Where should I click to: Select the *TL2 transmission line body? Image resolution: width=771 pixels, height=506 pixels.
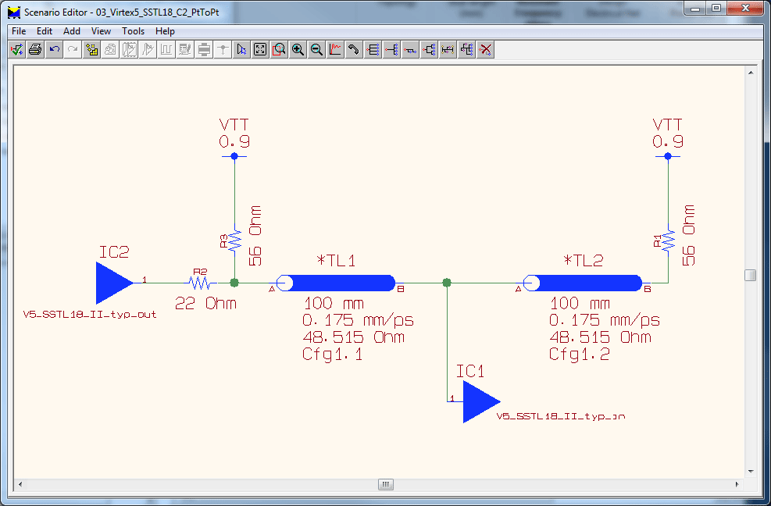[583, 283]
